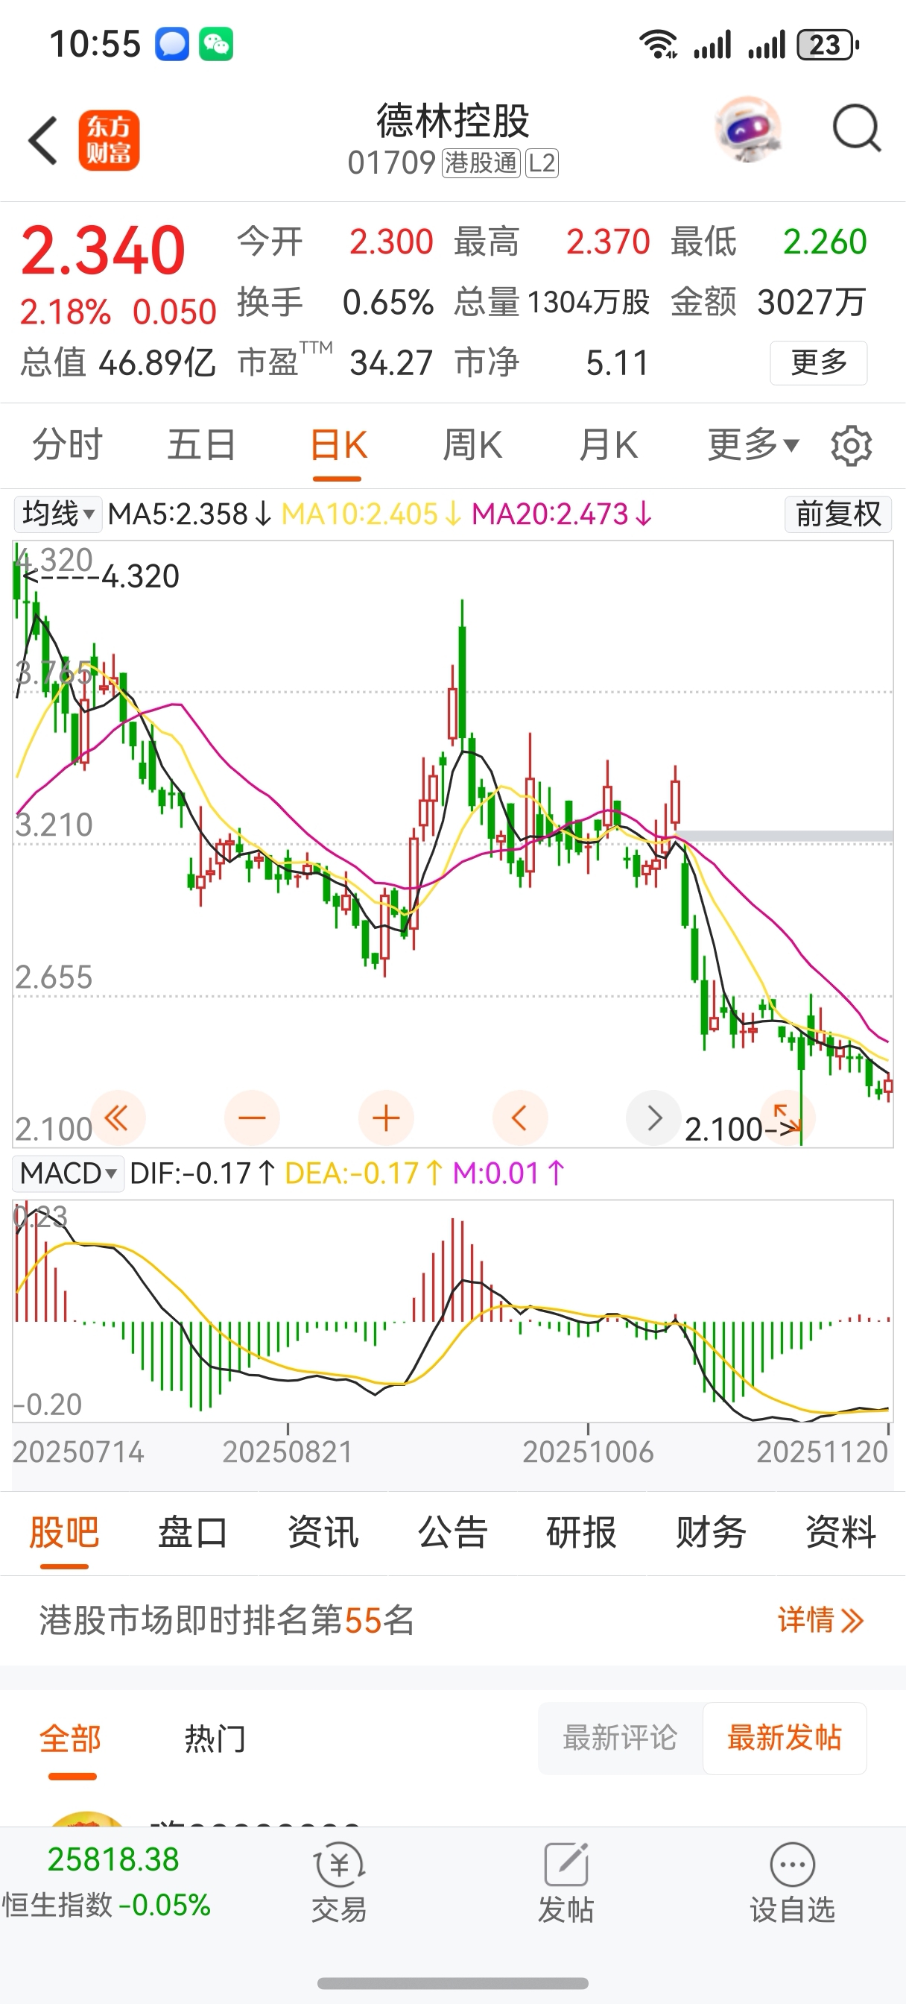Select the 全部 posts filter

71,1739
